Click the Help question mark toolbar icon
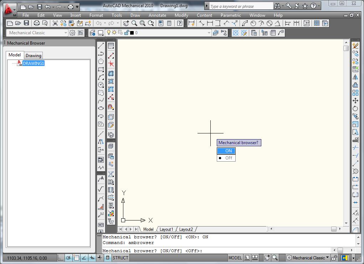Image resolution: width=364 pixels, height=264 pixels. (x=180, y=23)
